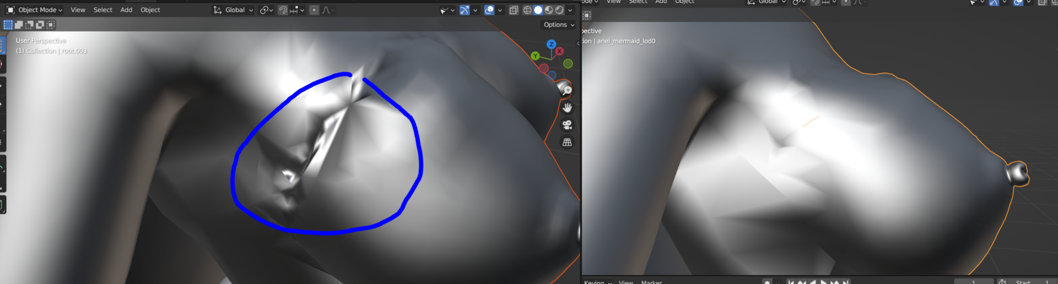Choose Set New Selection mode icon, left viewport
The width and height of the screenshot is (1058, 284).
[8, 25]
